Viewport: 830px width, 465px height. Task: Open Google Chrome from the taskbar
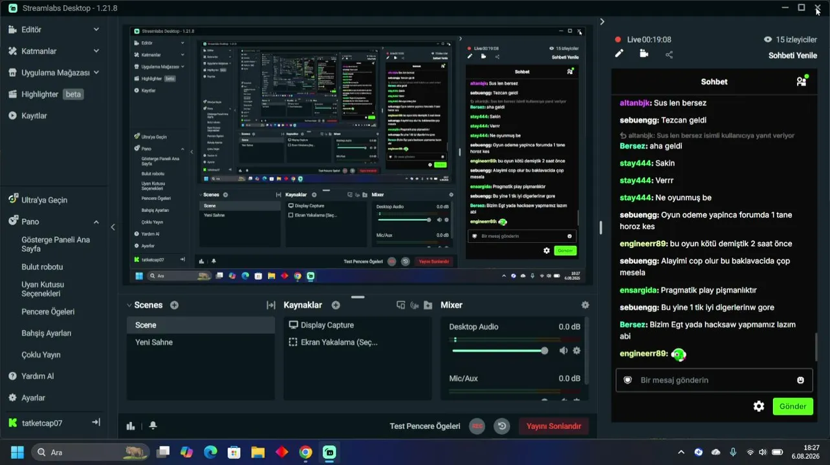tap(305, 452)
